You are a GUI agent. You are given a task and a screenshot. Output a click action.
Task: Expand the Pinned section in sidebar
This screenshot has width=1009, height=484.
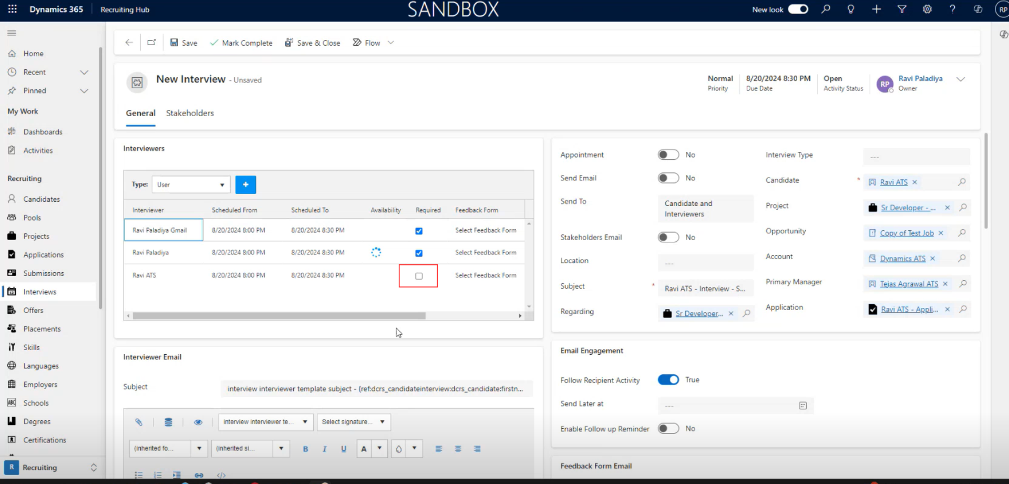tap(84, 91)
